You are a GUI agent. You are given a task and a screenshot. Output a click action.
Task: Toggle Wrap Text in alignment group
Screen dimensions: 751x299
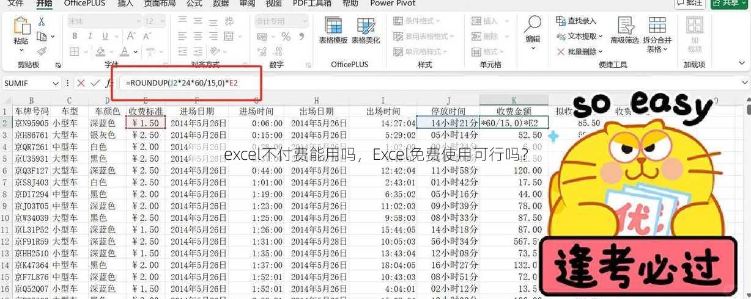[230, 21]
